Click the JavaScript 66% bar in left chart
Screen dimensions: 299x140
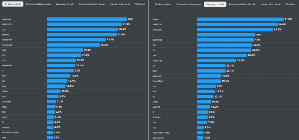[87, 19]
